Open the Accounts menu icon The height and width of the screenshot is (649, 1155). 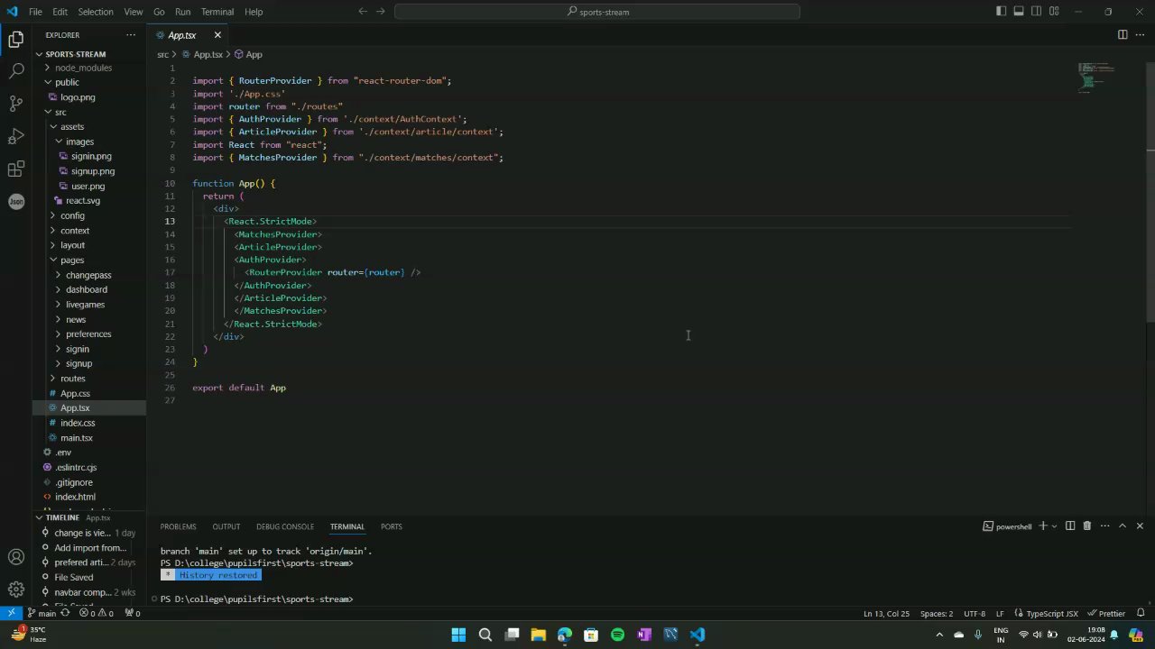(x=16, y=557)
